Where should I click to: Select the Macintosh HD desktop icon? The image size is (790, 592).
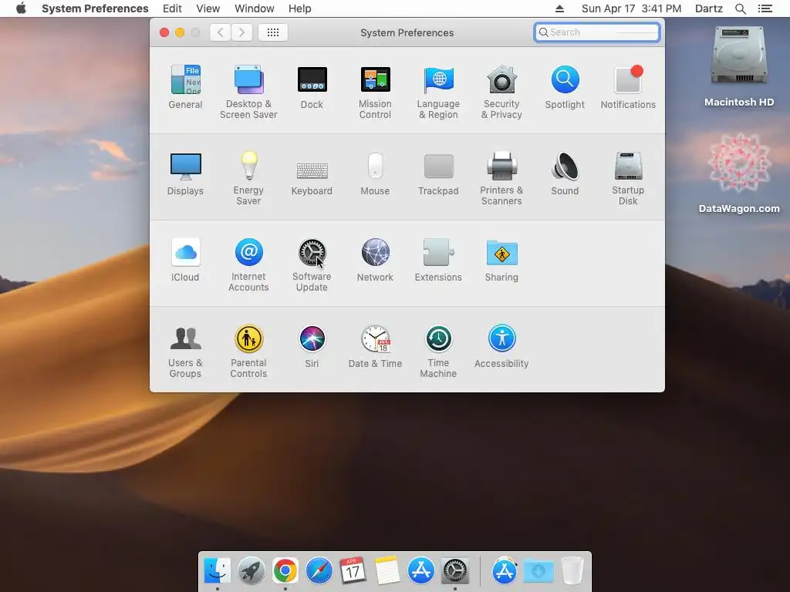[x=739, y=66]
